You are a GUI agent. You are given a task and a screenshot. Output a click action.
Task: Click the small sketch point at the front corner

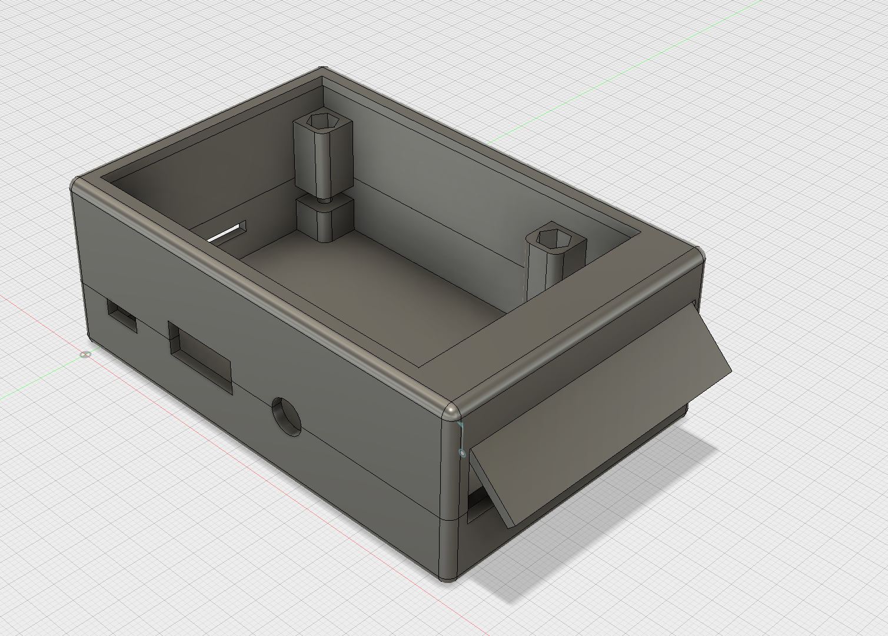(463, 453)
